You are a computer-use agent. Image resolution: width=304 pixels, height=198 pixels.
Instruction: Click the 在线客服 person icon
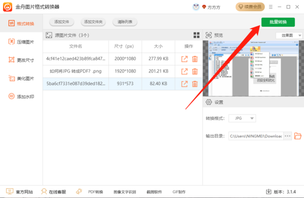tap(44, 191)
